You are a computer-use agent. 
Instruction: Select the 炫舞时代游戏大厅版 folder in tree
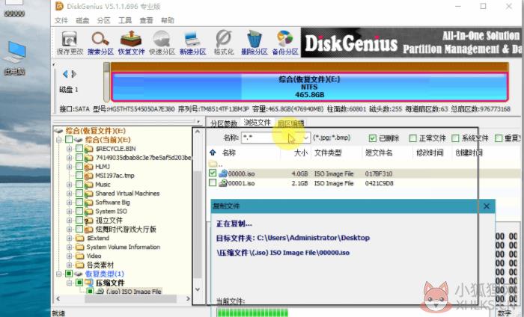(126, 230)
